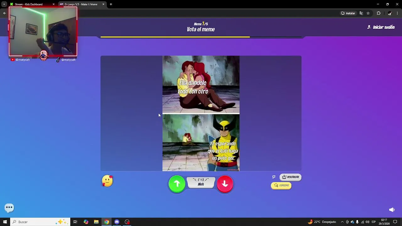Click the Vota el meme heading
Screen dimensions: 402x226
(201, 30)
